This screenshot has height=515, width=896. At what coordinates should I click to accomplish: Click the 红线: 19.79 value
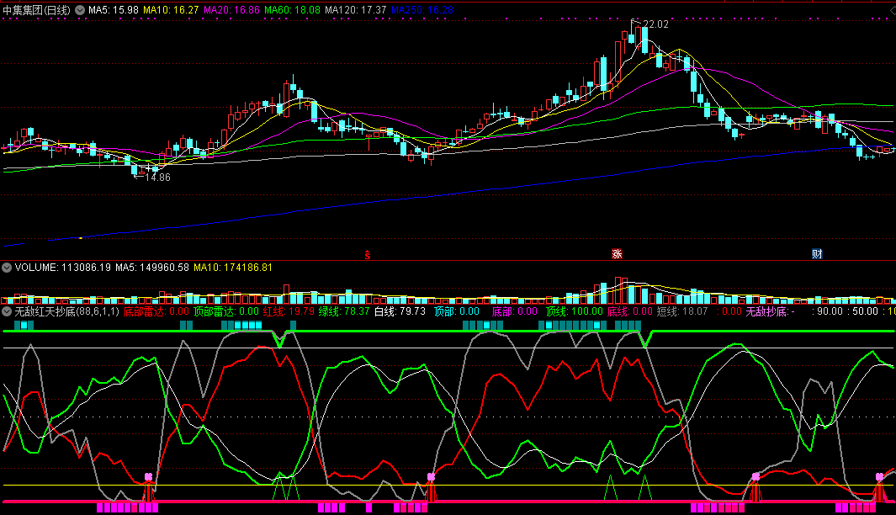click(x=289, y=311)
